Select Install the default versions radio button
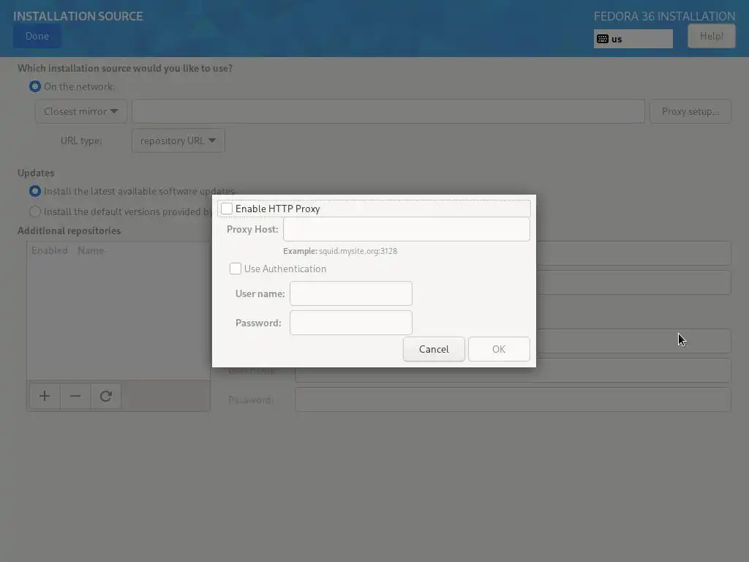 click(35, 211)
